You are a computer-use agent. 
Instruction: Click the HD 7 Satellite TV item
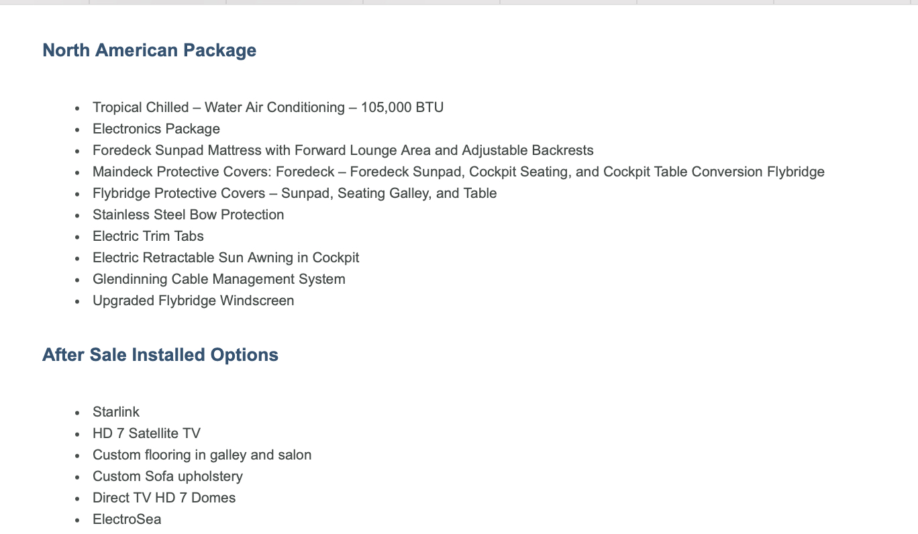point(146,433)
